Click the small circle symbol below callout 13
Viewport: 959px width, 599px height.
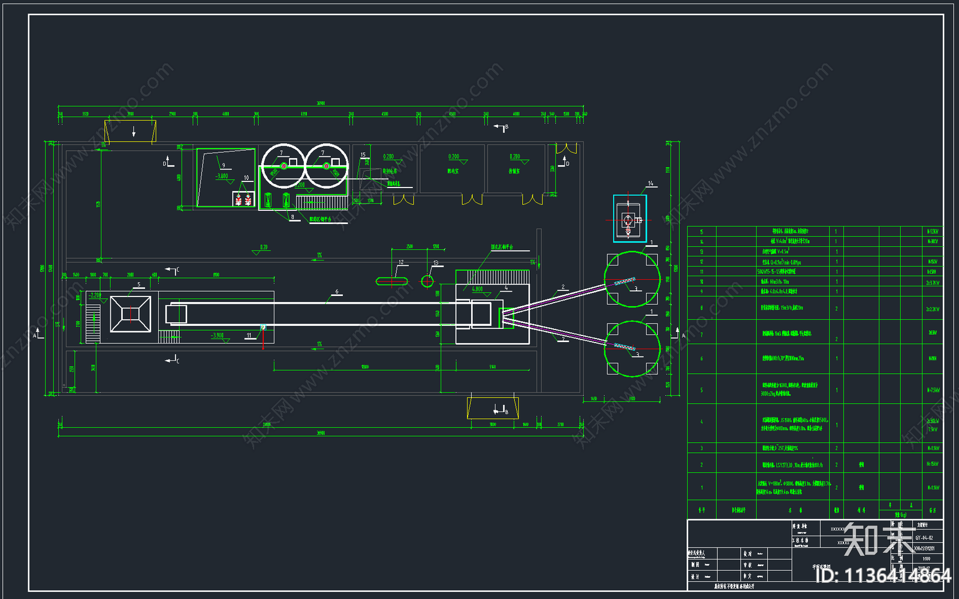pos(427,281)
